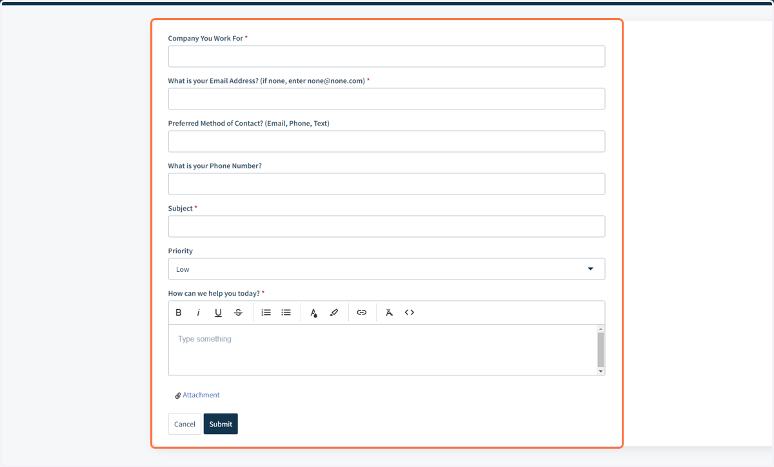
Task: Click the 'Subject' field label
Action: coord(181,208)
